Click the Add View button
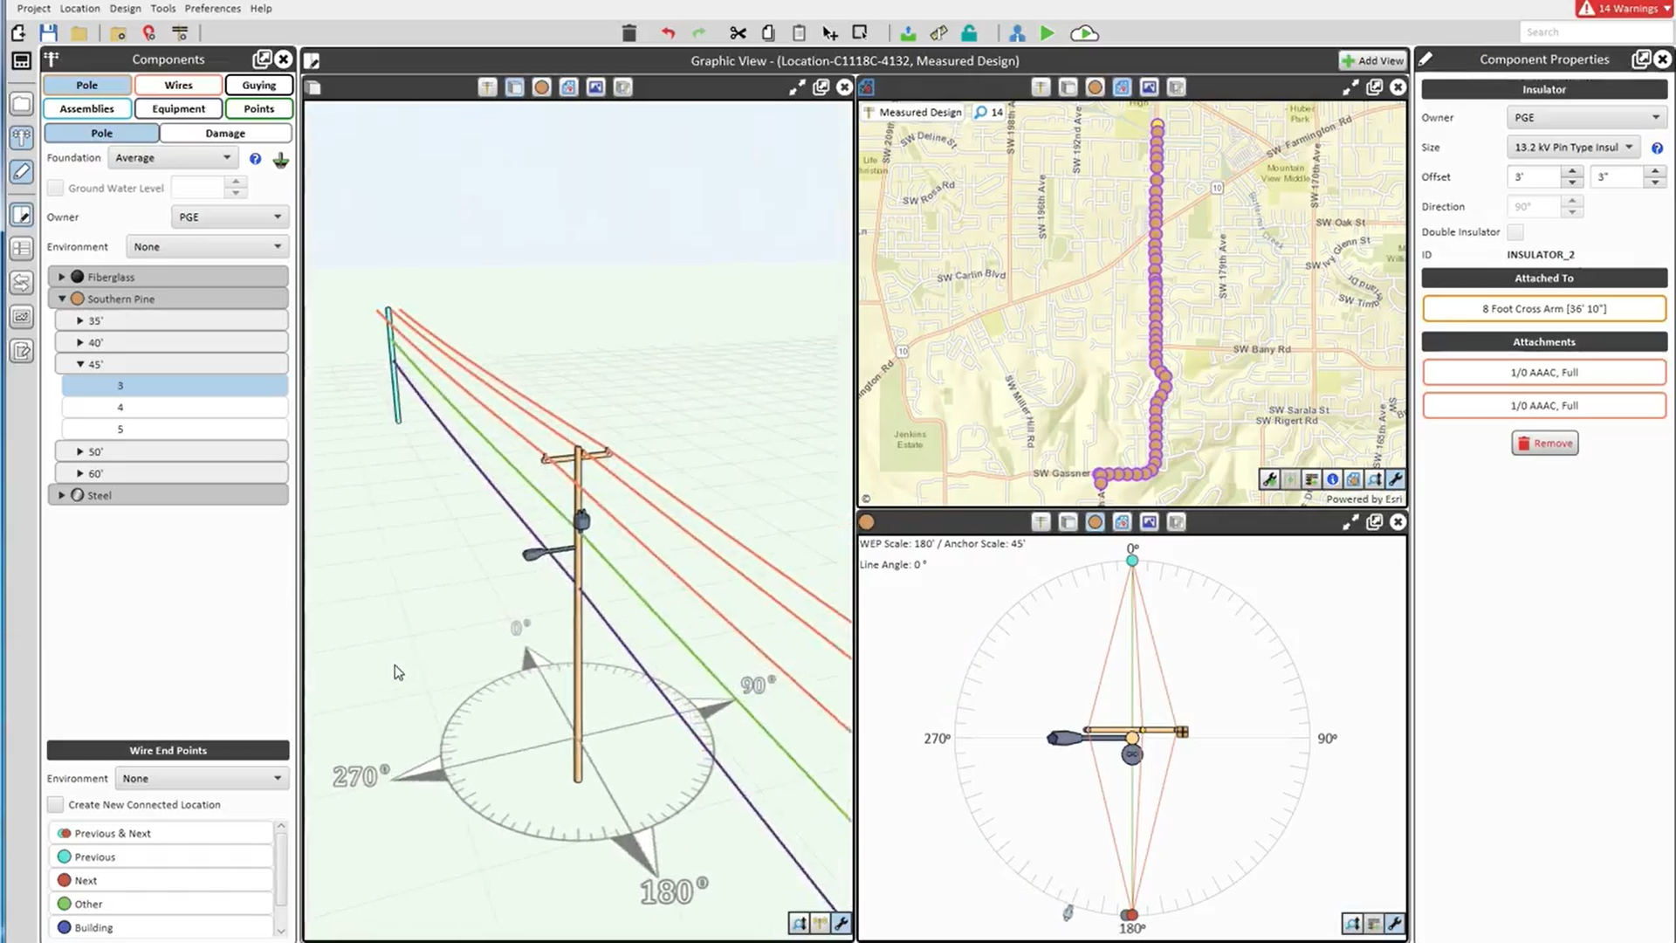 tap(1372, 60)
